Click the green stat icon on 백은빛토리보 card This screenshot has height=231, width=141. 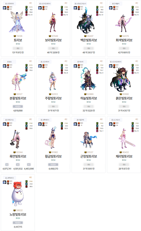(97, 7)
